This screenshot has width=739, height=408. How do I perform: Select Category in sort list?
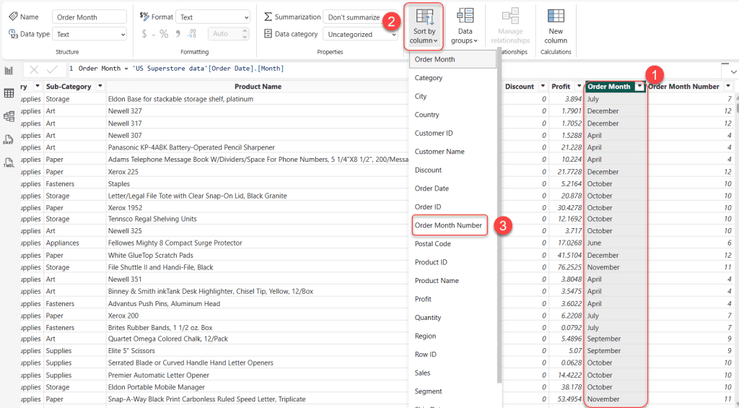point(452,78)
